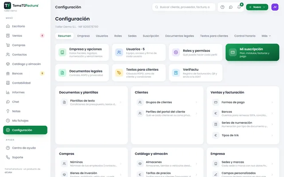284x177 pixels.
Task: Open the chat bubble icon in header
Action: pyautogui.click(x=231, y=7)
